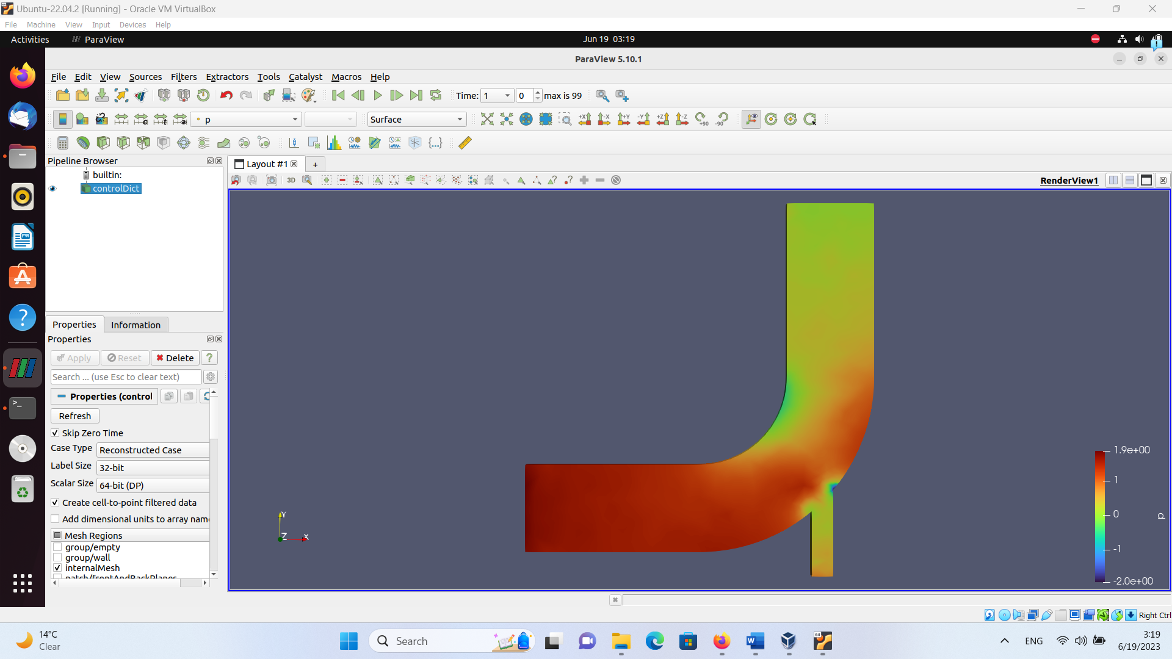Click the Refresh button
Image resolution: width=1172 pixels, height=659 pixels.
75,416
